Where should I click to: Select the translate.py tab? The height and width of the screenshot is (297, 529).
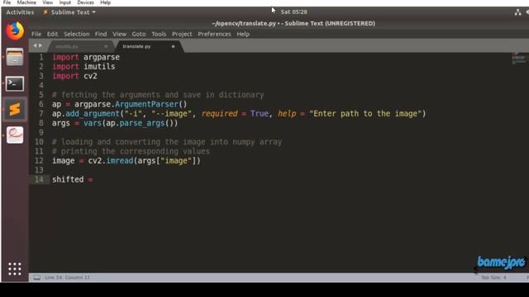(x=136, y=46)
